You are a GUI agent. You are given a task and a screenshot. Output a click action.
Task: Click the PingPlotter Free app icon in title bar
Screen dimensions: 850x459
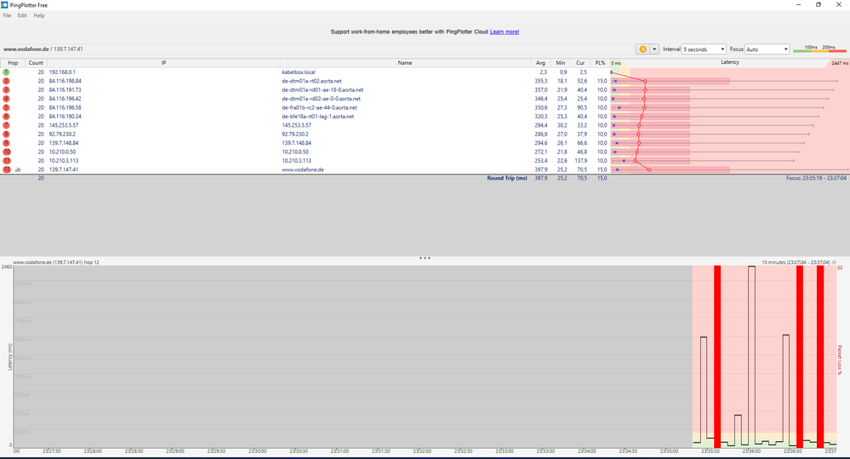(x=4, y=5)
